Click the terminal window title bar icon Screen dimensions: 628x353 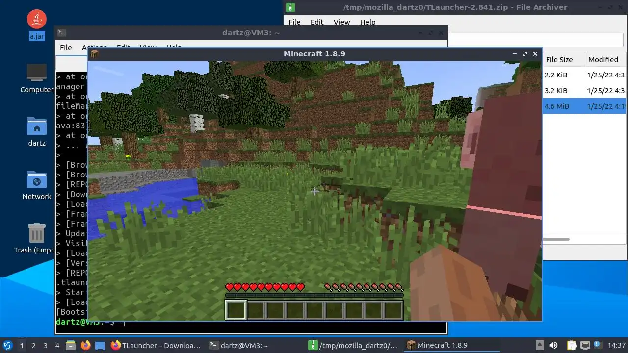pyautogui.click(x=61, y=33)
